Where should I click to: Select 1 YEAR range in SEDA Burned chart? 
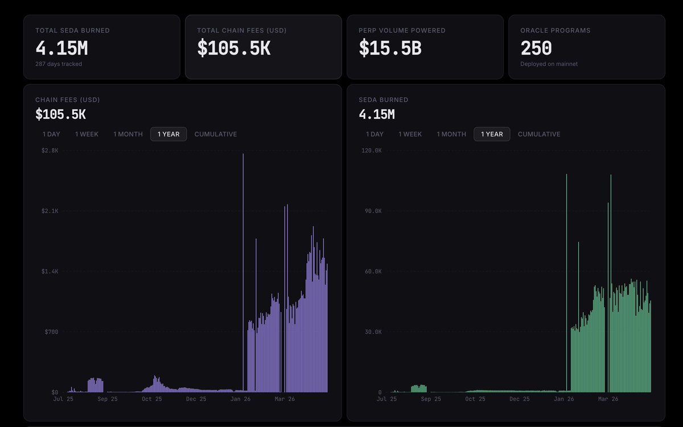(x=492, y=134)
